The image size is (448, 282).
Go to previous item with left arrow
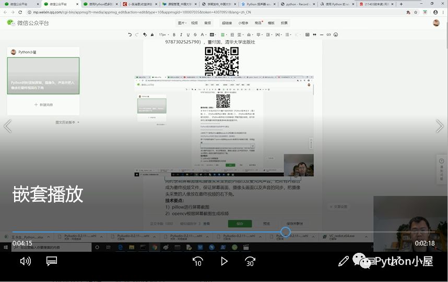(8, 126)
